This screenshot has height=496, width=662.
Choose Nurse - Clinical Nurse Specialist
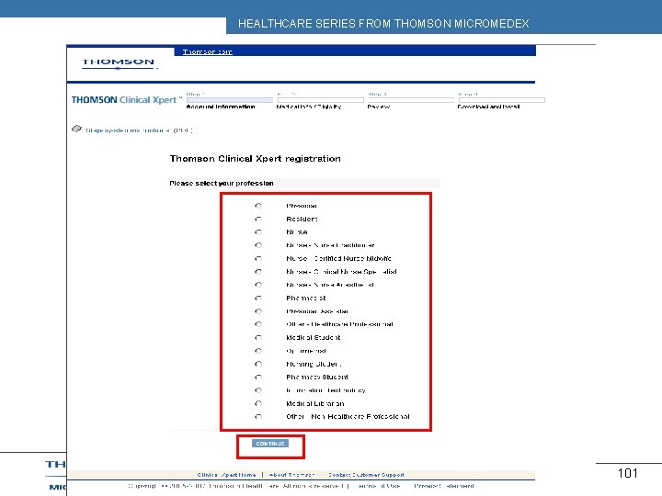[x=258, y=272]
